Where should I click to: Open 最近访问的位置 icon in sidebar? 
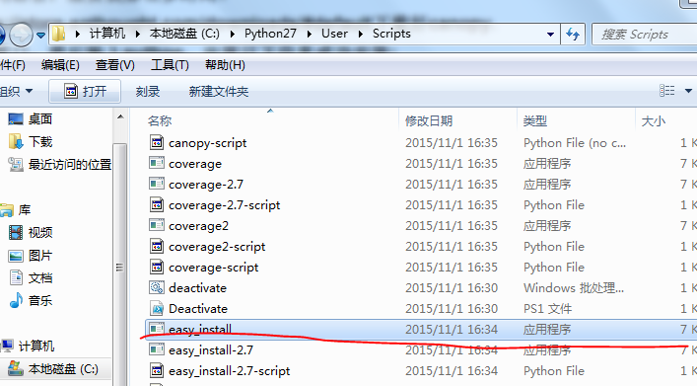(x=16, y=164)
